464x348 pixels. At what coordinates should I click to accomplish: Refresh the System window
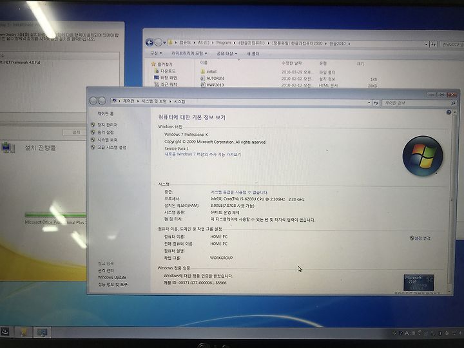376,102
